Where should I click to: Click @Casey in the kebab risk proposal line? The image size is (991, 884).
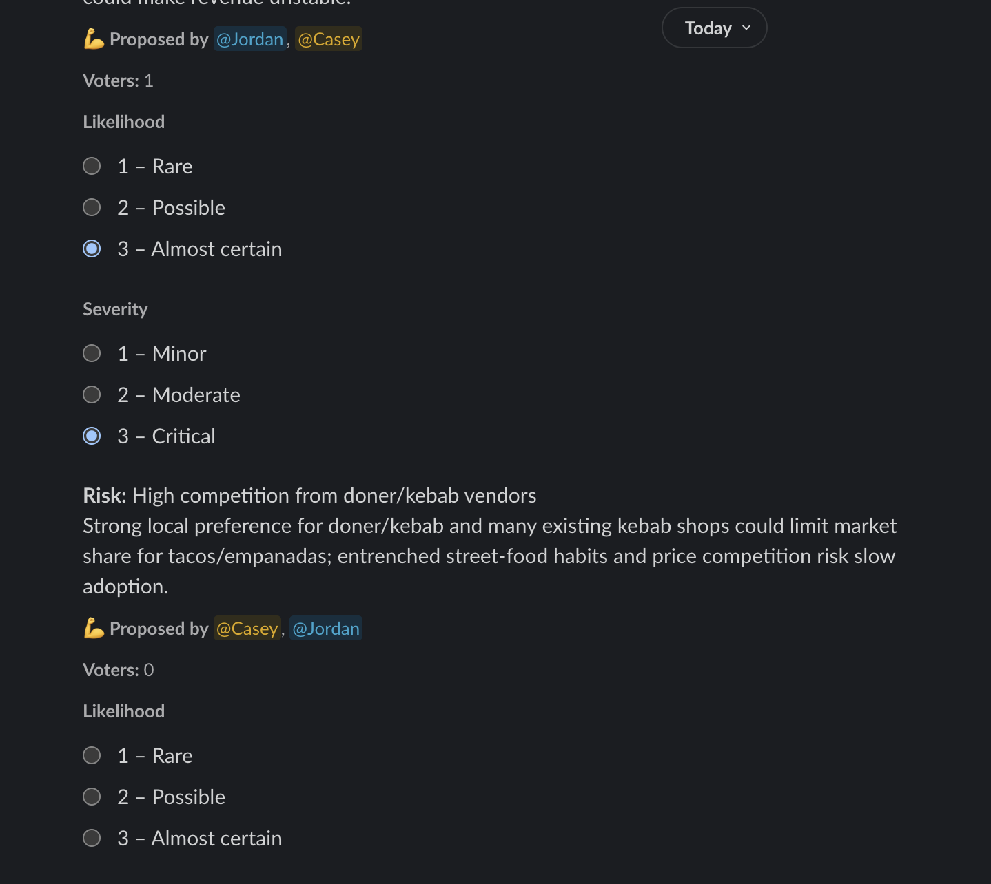(x=247, y=628)
